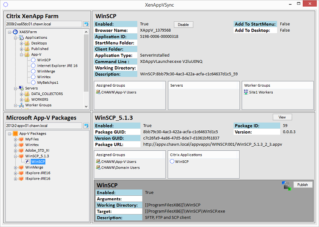Select Site1 Workers in Worker Groups
319x227 pixels.
tap(261, 92)
